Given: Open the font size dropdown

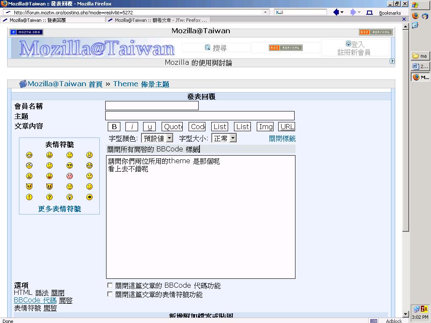Looking at the screenshot, I should coord(224,138).
